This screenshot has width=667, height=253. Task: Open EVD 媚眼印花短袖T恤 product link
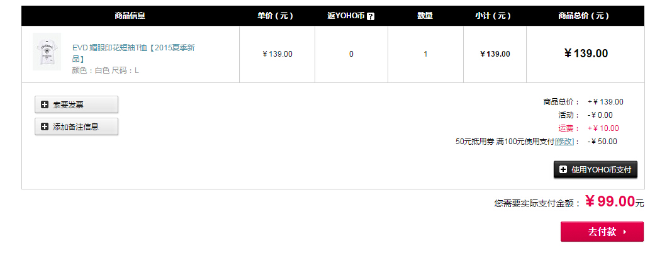(133, 53)
